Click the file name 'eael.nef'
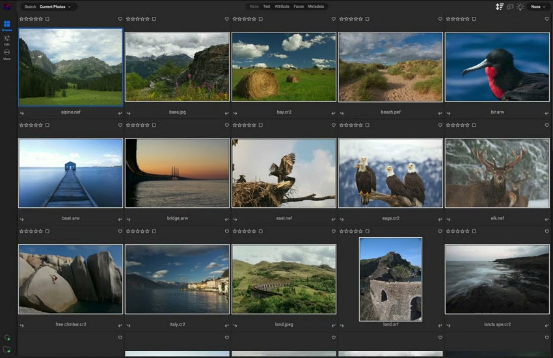 (x=284, y=218)
